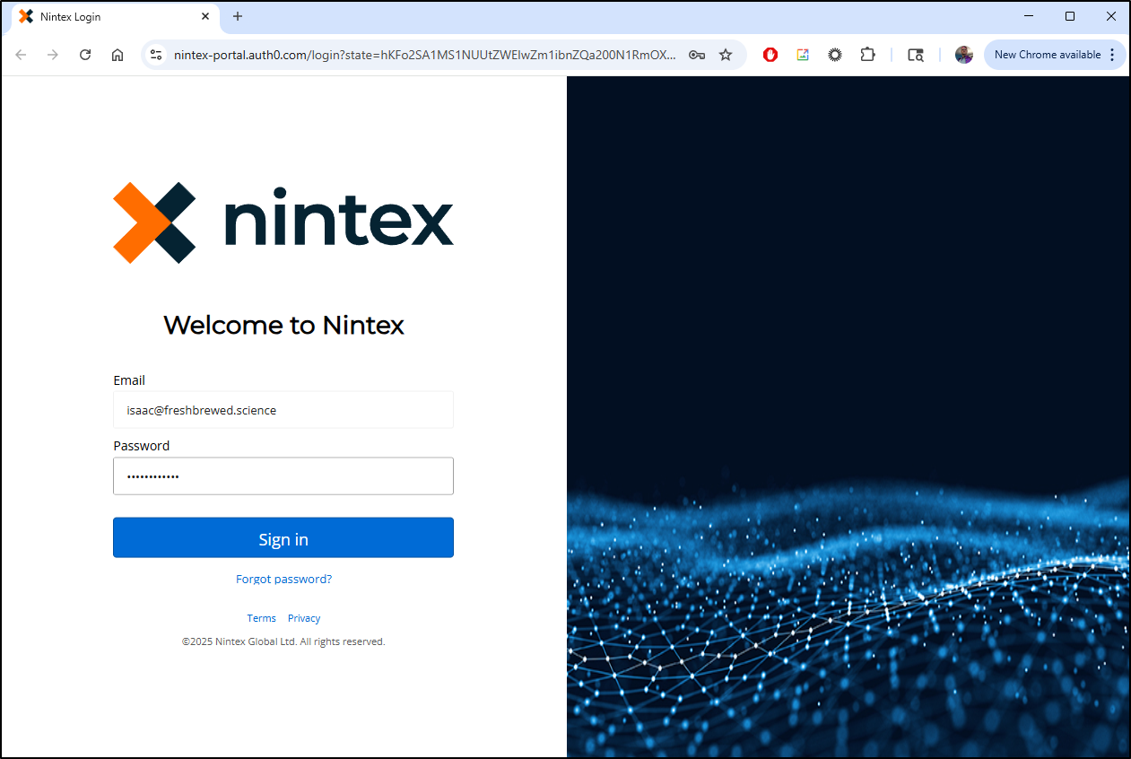1131x759 pixels.
Task: Close the Nintex Login tab
Action: (205, 16)
